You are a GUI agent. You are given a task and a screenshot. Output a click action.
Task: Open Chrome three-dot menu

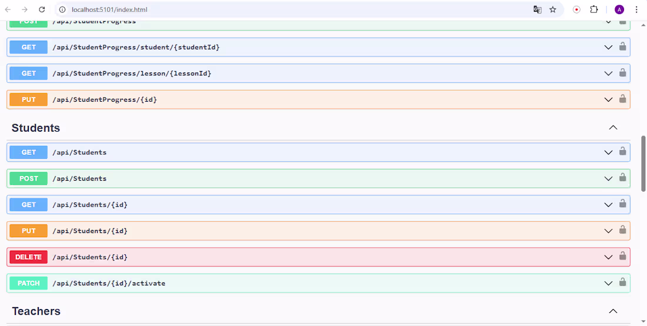tap(636, 9)
